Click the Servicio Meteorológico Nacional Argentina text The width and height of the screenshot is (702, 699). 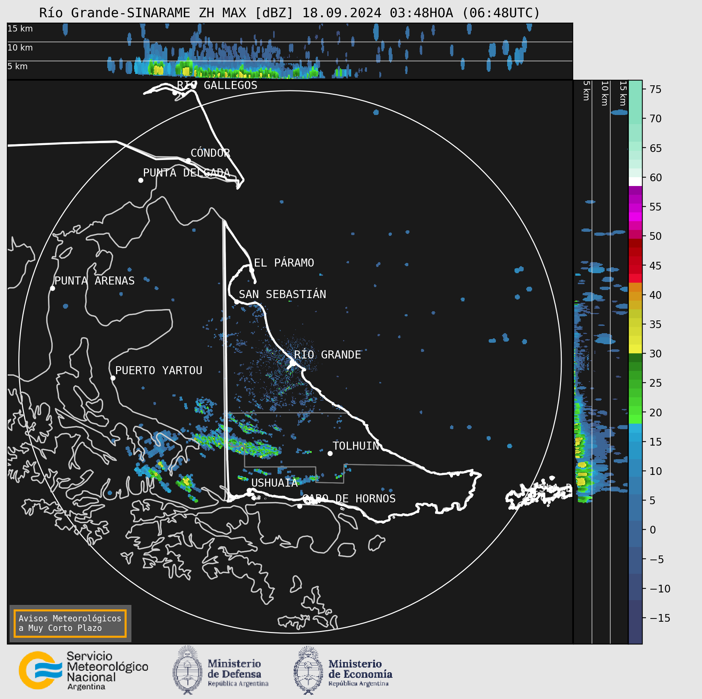pyautogui.click(x=107, y=670)
